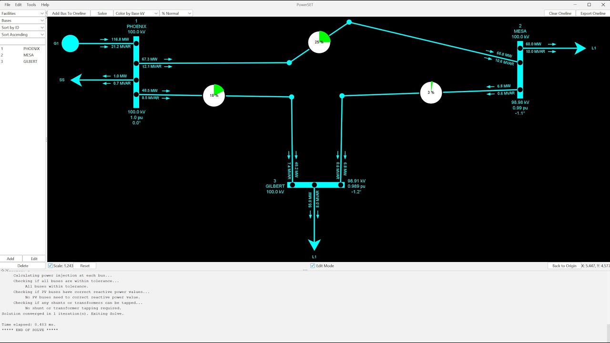Click the 98.91 kV voltage label at GILBERT
Image resolution: width=610 pixels, height=343 pixels.
coord(356,181)
